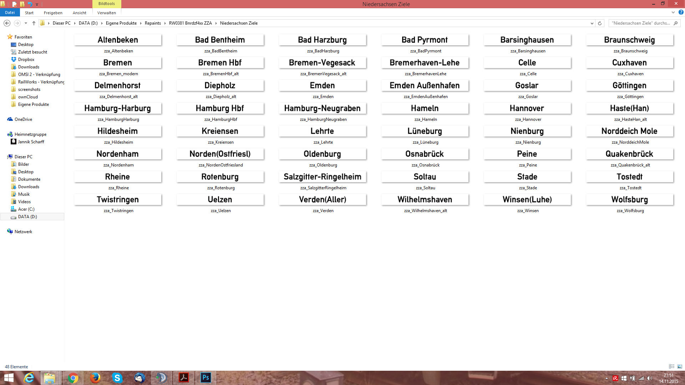Click the volume speaker tray icon
Viewport: 685px width, 385px height.
(x=649, y=378)
